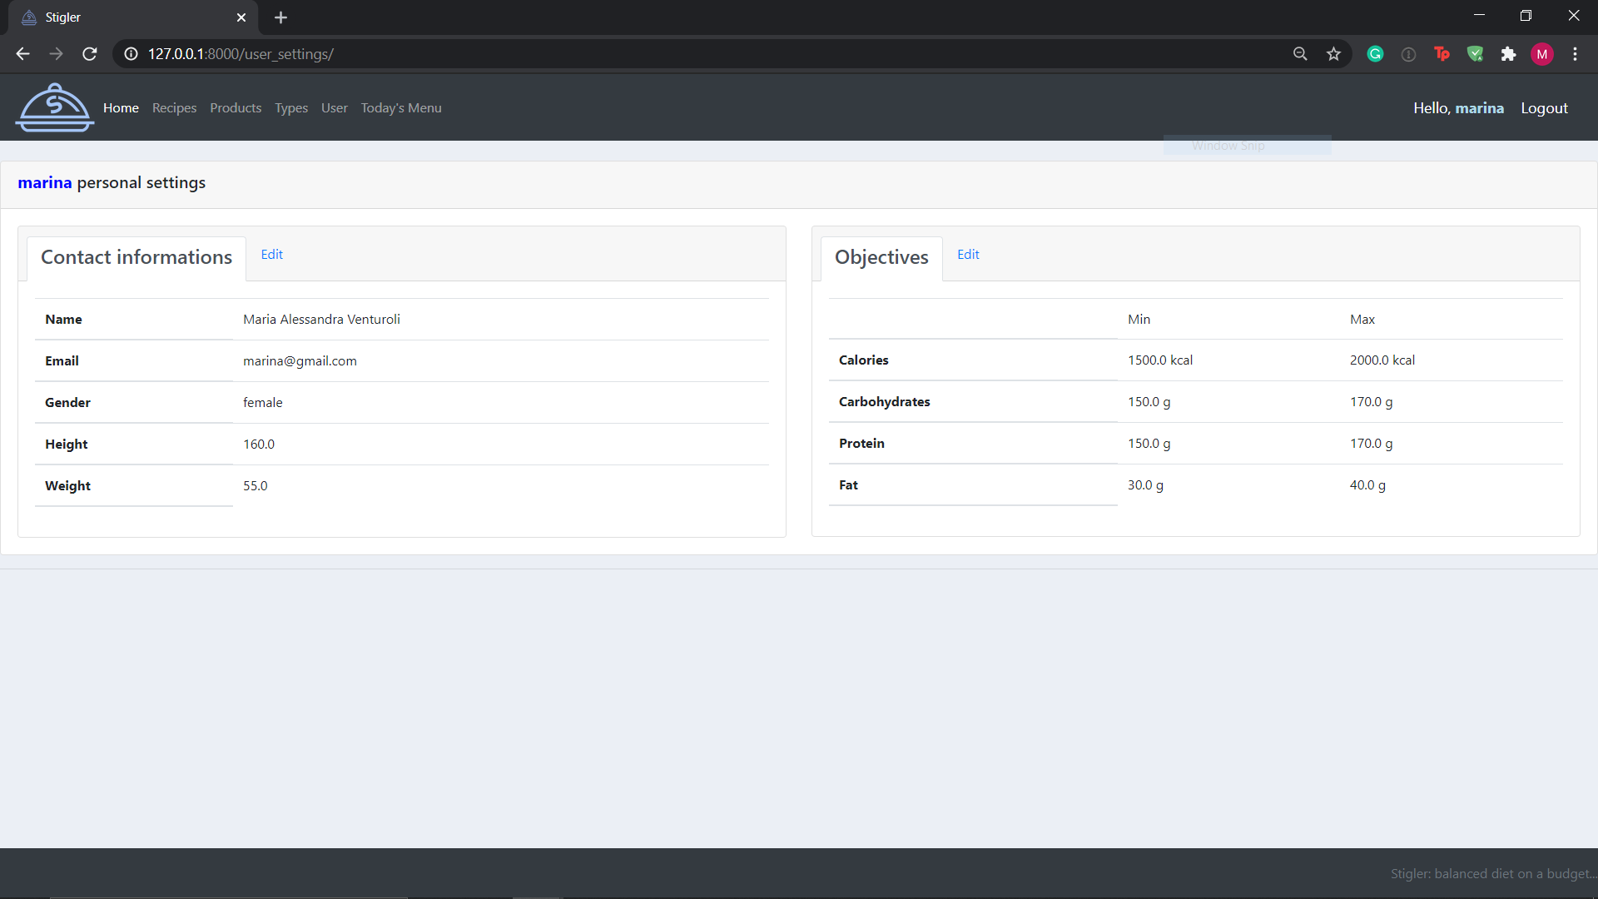Open a new browser tab
Viewport: 1598px width, 899px height.
tap(280, 17)
